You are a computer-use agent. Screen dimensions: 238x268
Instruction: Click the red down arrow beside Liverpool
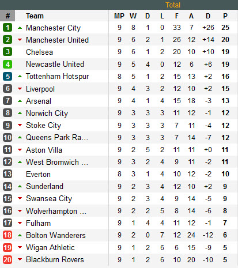(20, 89)
